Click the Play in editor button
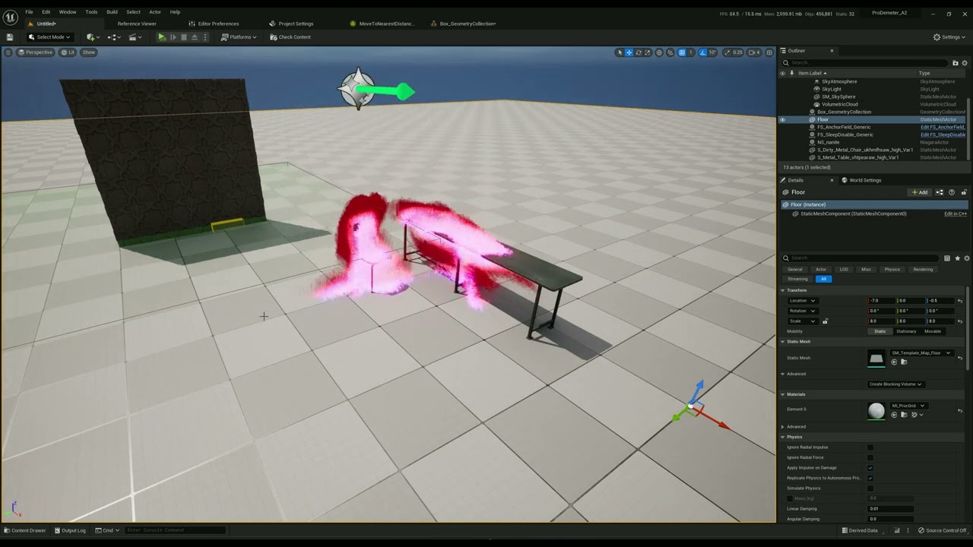The image size is (973, 547). (161, 36)
